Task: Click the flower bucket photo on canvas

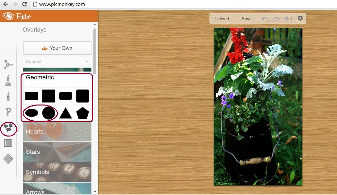Action: click(x=258, y=106)
